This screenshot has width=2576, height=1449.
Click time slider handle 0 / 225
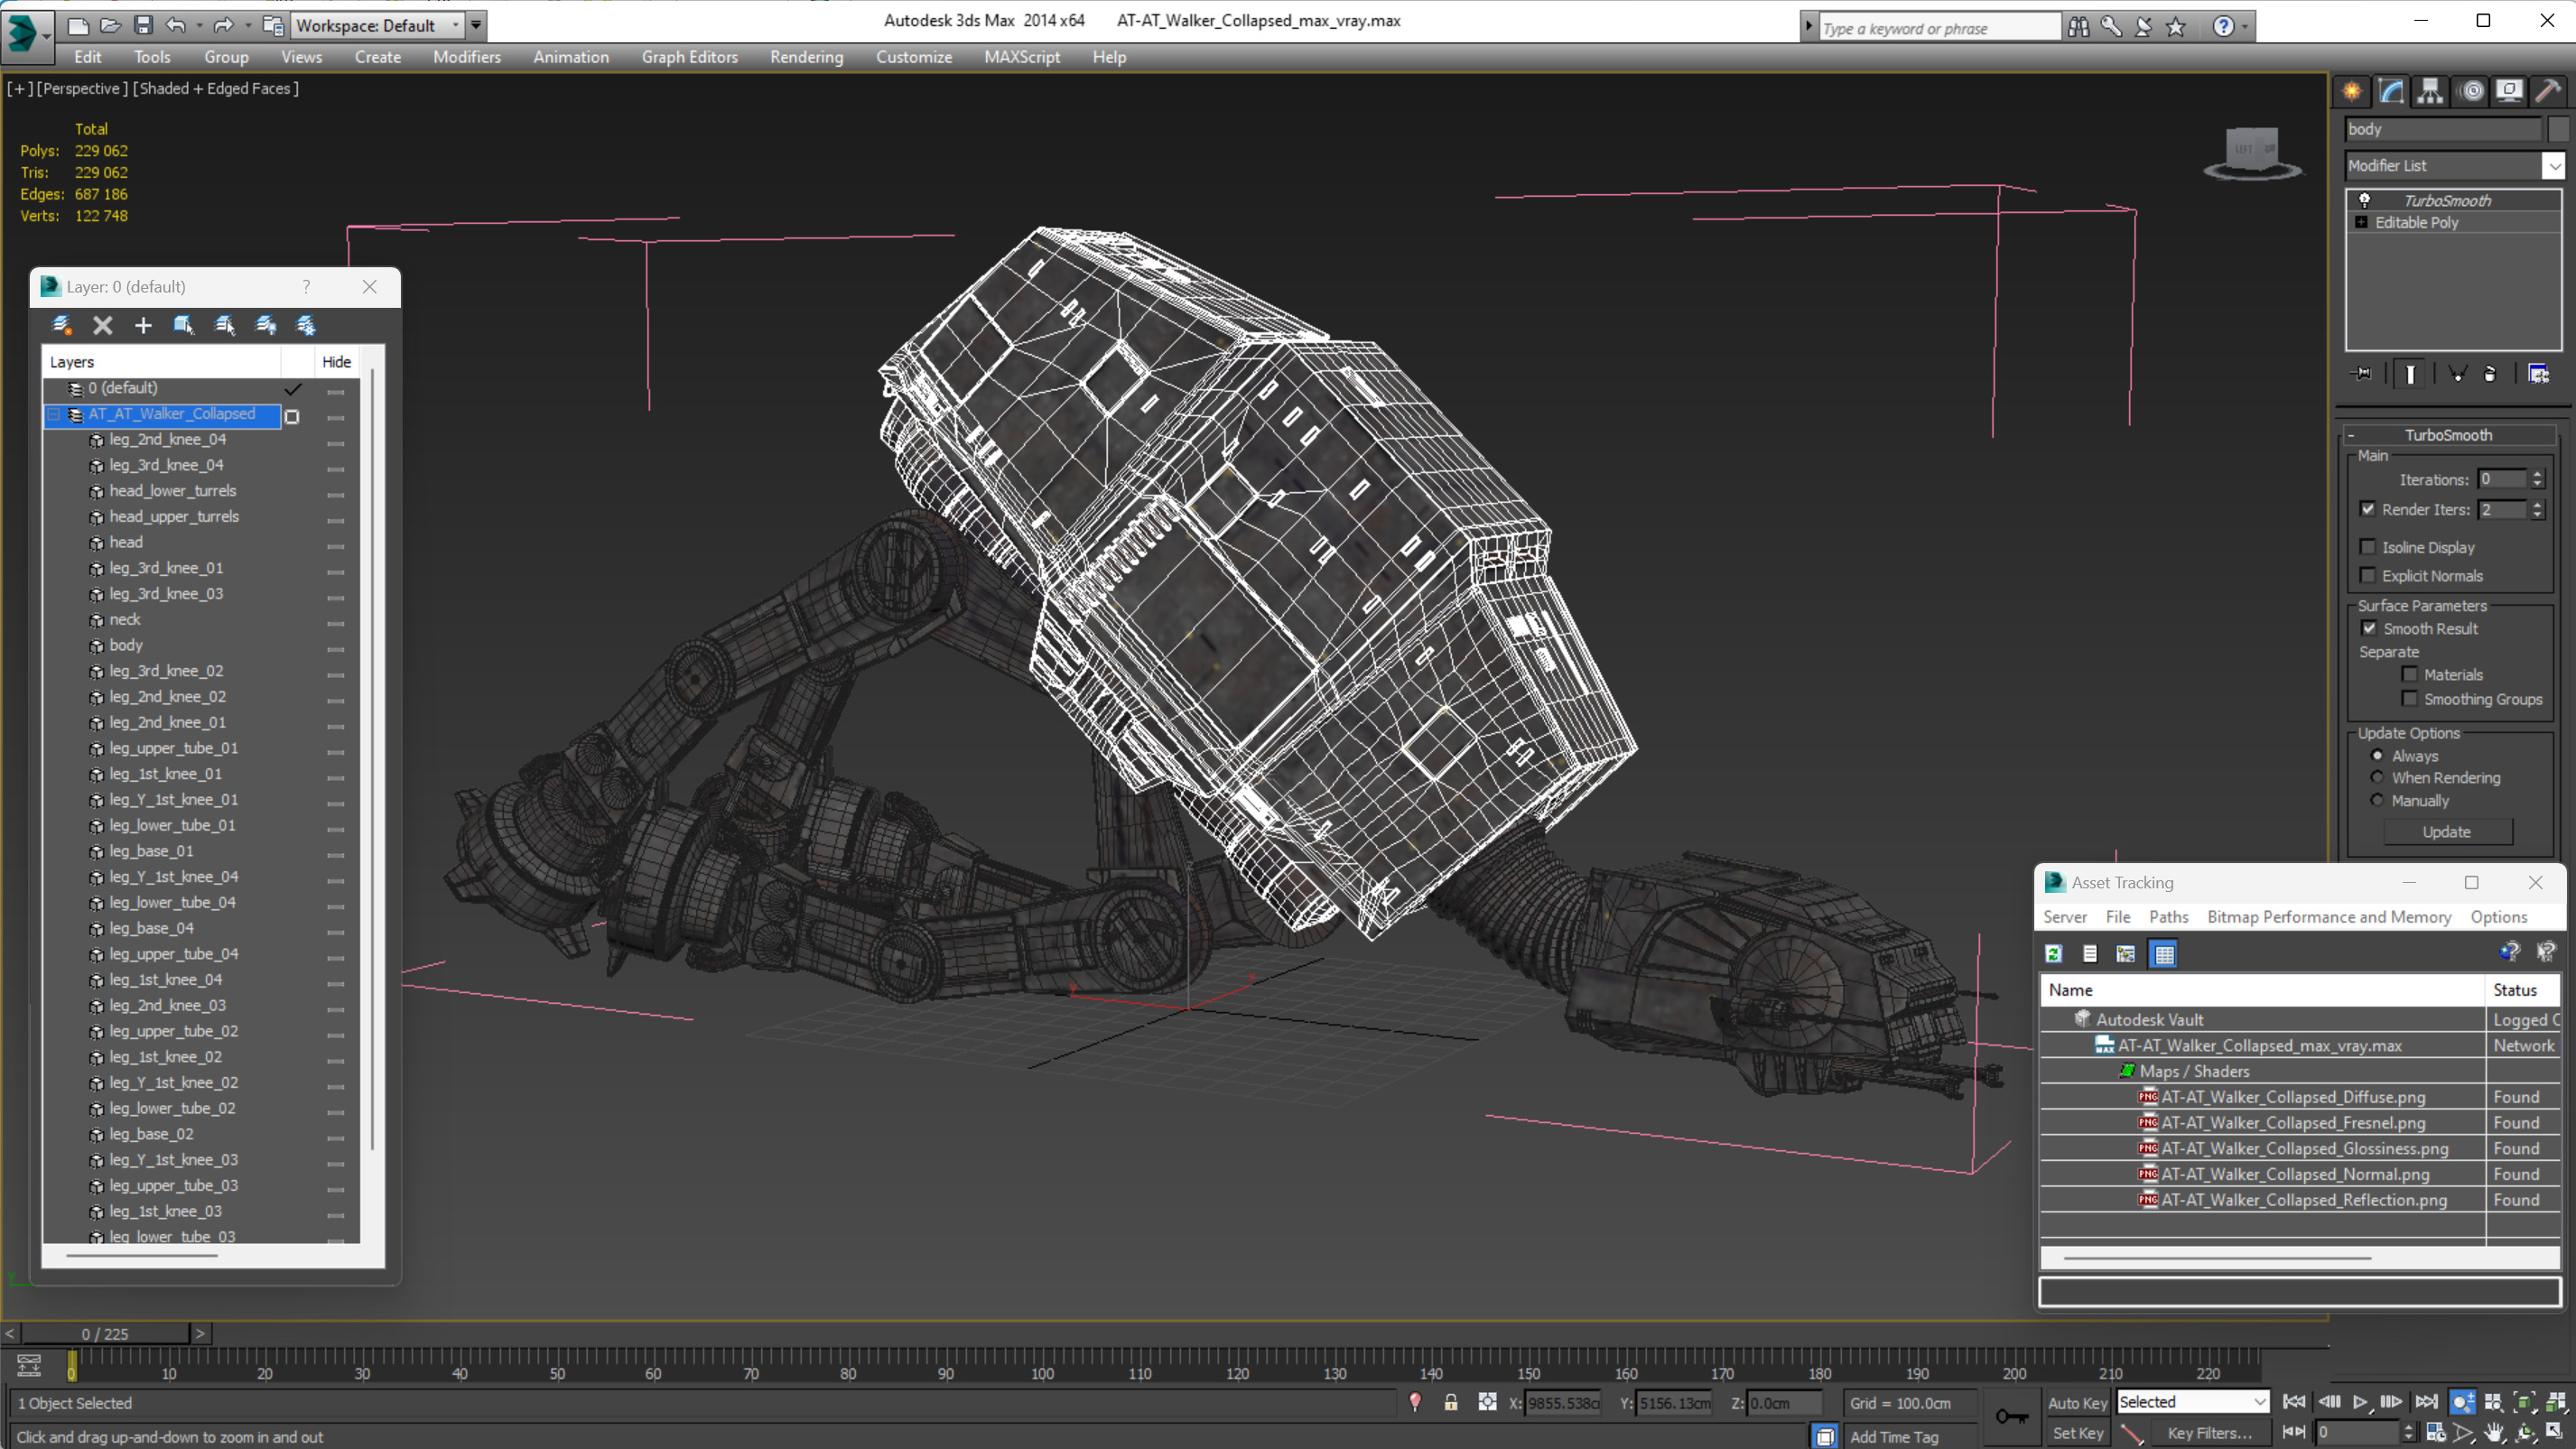pos(105,1334)
